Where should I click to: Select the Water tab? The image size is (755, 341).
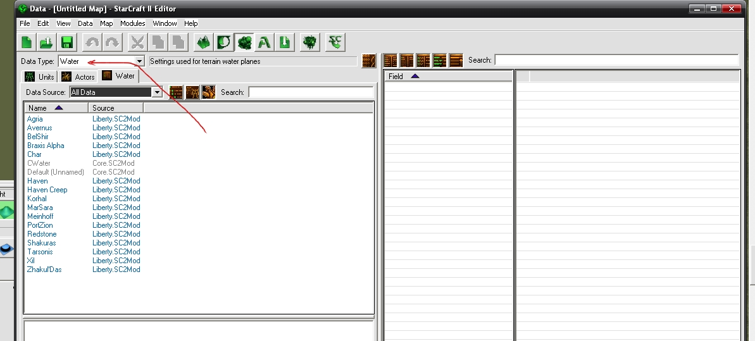118,76
